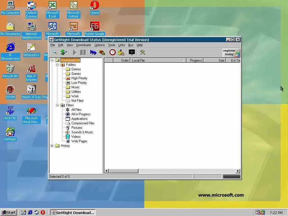Screen dimensions: 288x216
Task: Open the Edit menu
Action: [61, 45]
